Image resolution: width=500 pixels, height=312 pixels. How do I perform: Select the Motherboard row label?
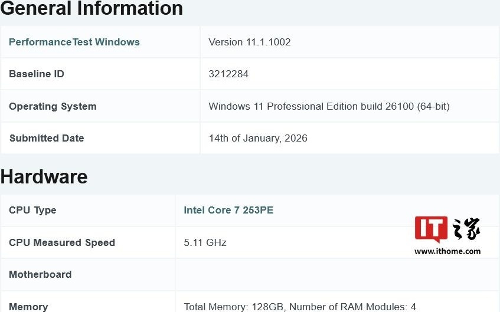[40, 274]
